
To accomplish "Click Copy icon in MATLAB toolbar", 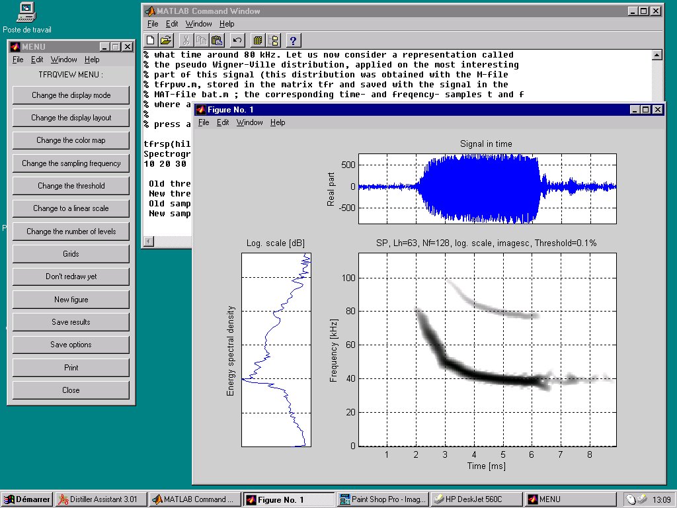I will pos(201,40).
